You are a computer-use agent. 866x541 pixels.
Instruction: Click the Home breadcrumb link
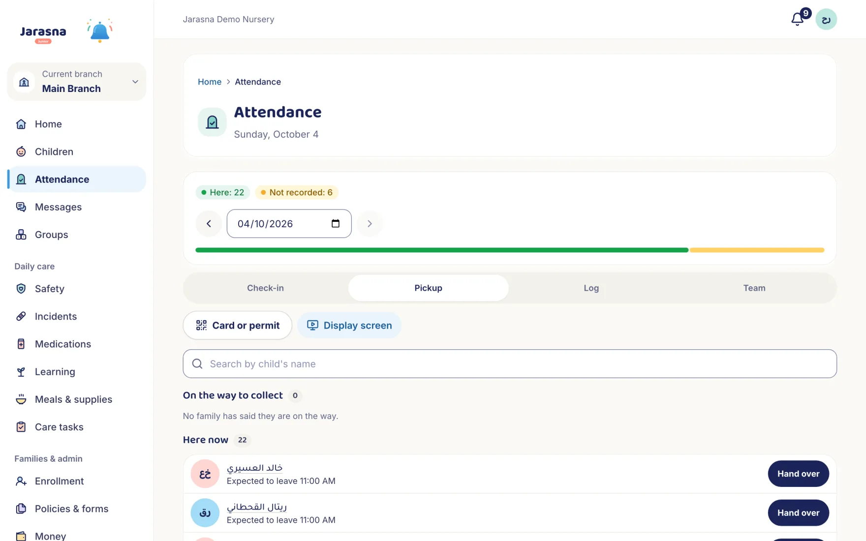pyautogui.click(x=210, y=82)
